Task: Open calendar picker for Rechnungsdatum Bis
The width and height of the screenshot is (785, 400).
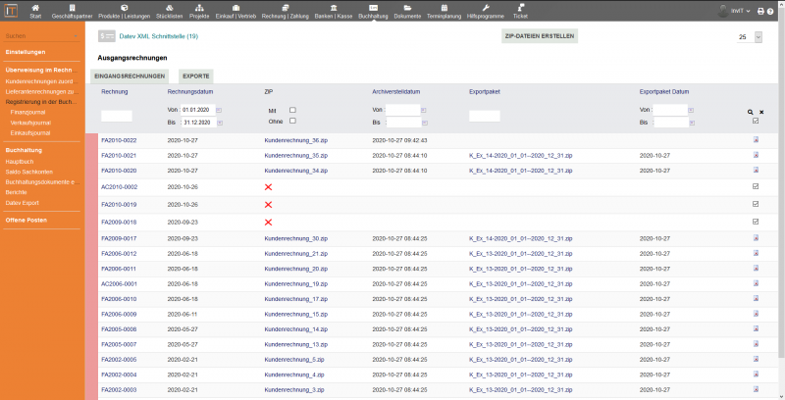Action: (x=220, y=123)
